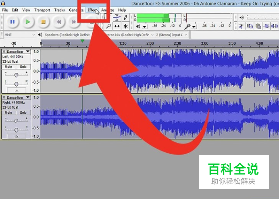Open the input meter options arrow
The image size is (279, 199).
(194, 27)
